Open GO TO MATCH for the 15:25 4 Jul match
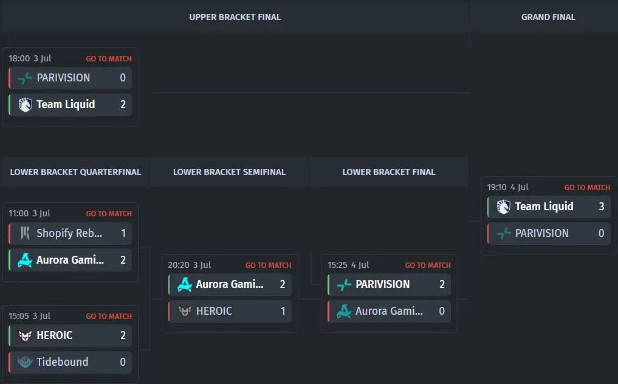The height and width of the screenshot is (384, 618). click(x=428, y=266)
